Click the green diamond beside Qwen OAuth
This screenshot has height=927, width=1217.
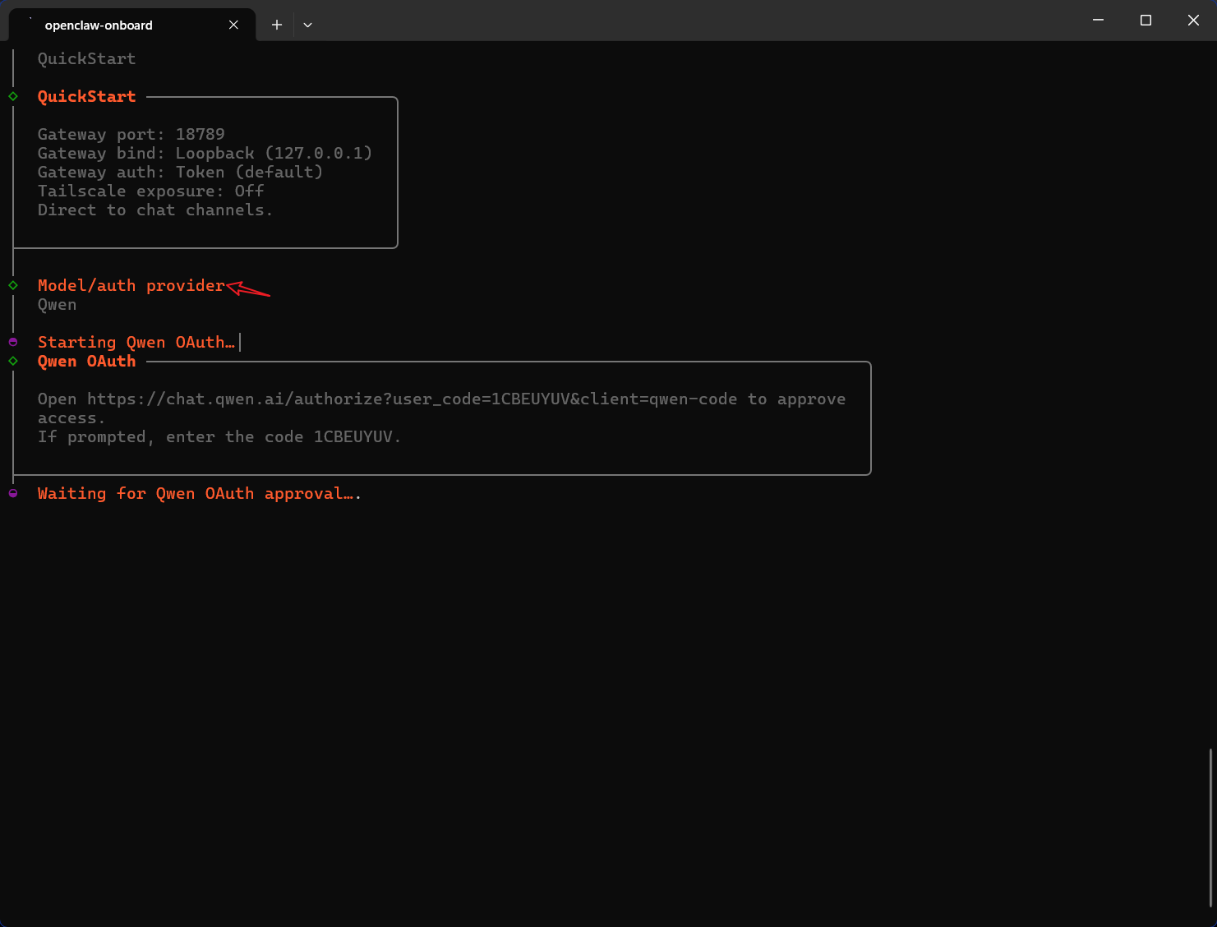coord(13,361)
